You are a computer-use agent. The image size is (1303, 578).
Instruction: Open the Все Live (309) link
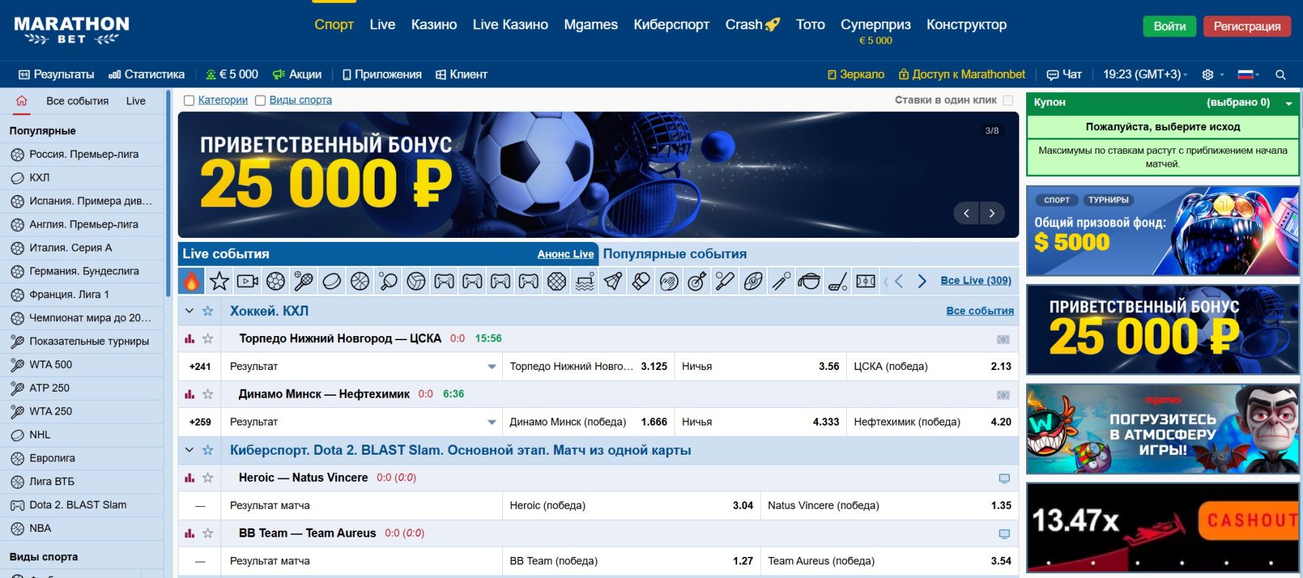click(x=975, y=281)
